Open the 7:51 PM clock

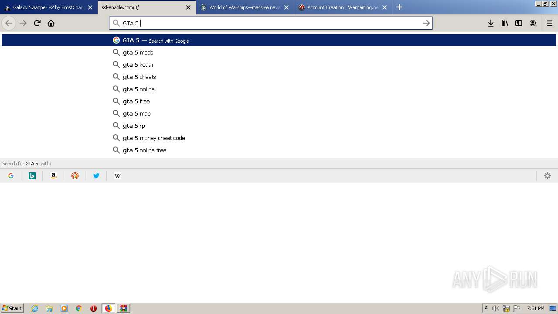tap(535, 308)
